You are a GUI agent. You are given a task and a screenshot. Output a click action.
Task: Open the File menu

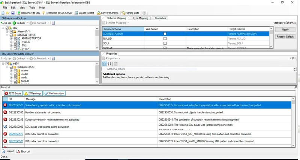5,8
